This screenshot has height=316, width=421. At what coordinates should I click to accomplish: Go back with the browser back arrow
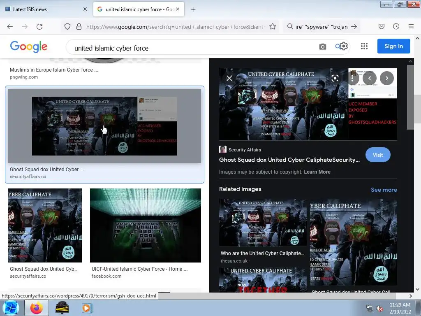pos(10,27)
